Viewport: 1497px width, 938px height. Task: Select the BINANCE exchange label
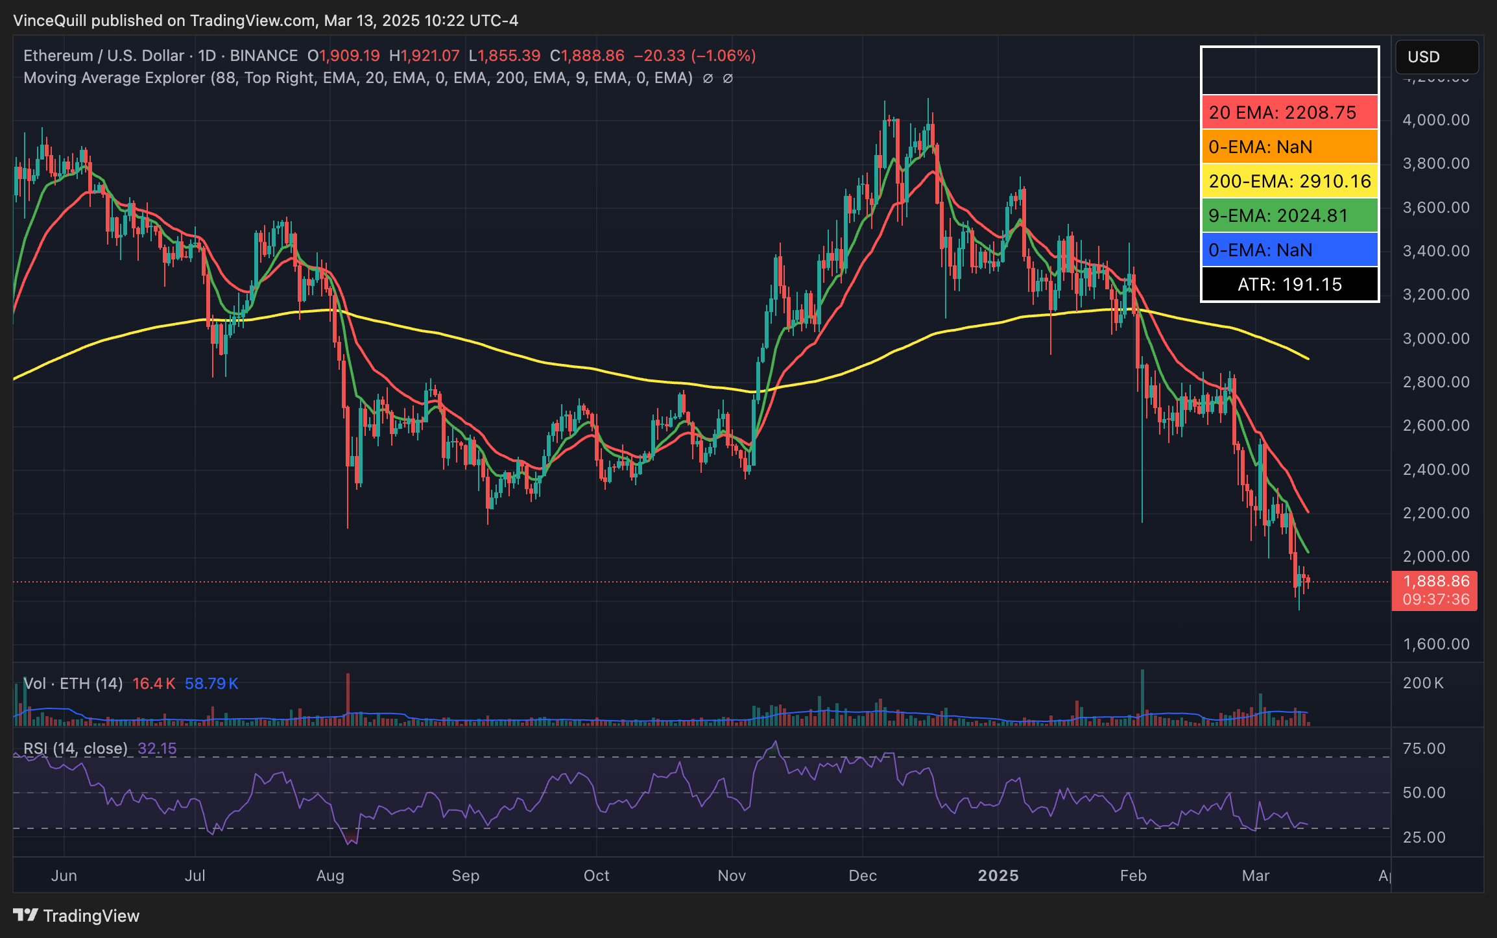tap(266, 56)
